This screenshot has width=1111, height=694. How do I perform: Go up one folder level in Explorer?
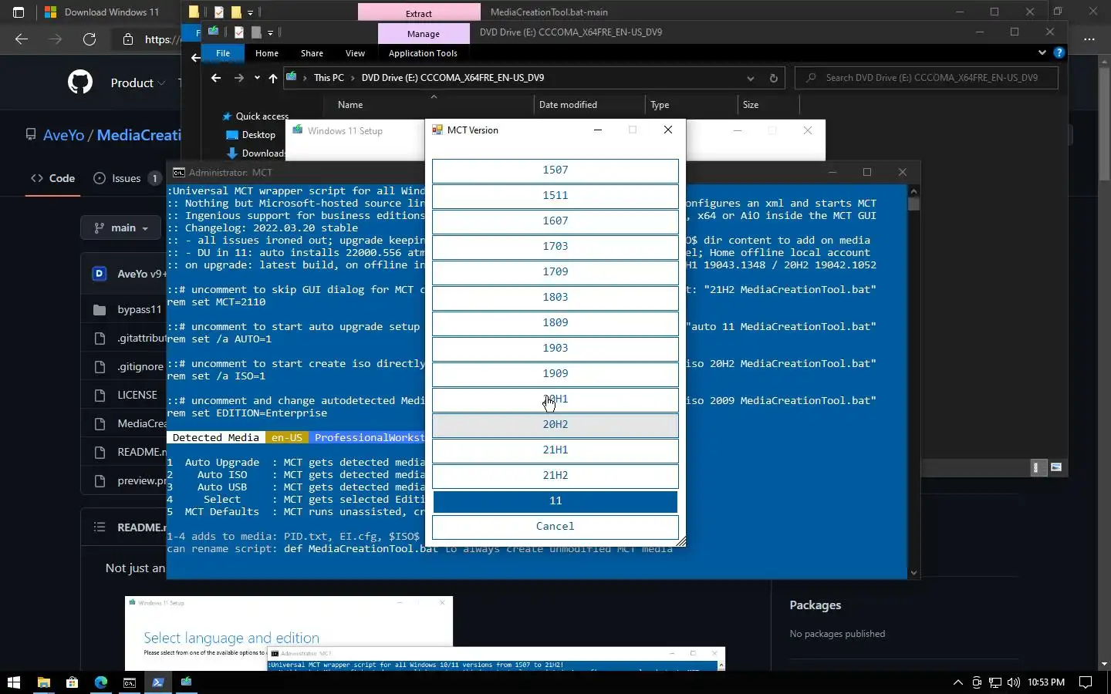(x=273, y=78)
